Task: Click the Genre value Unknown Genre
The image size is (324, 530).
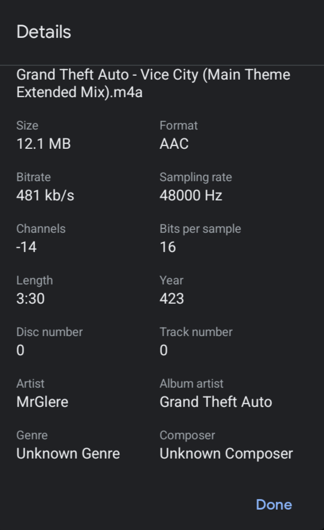Action: click(x=68, y=453)
